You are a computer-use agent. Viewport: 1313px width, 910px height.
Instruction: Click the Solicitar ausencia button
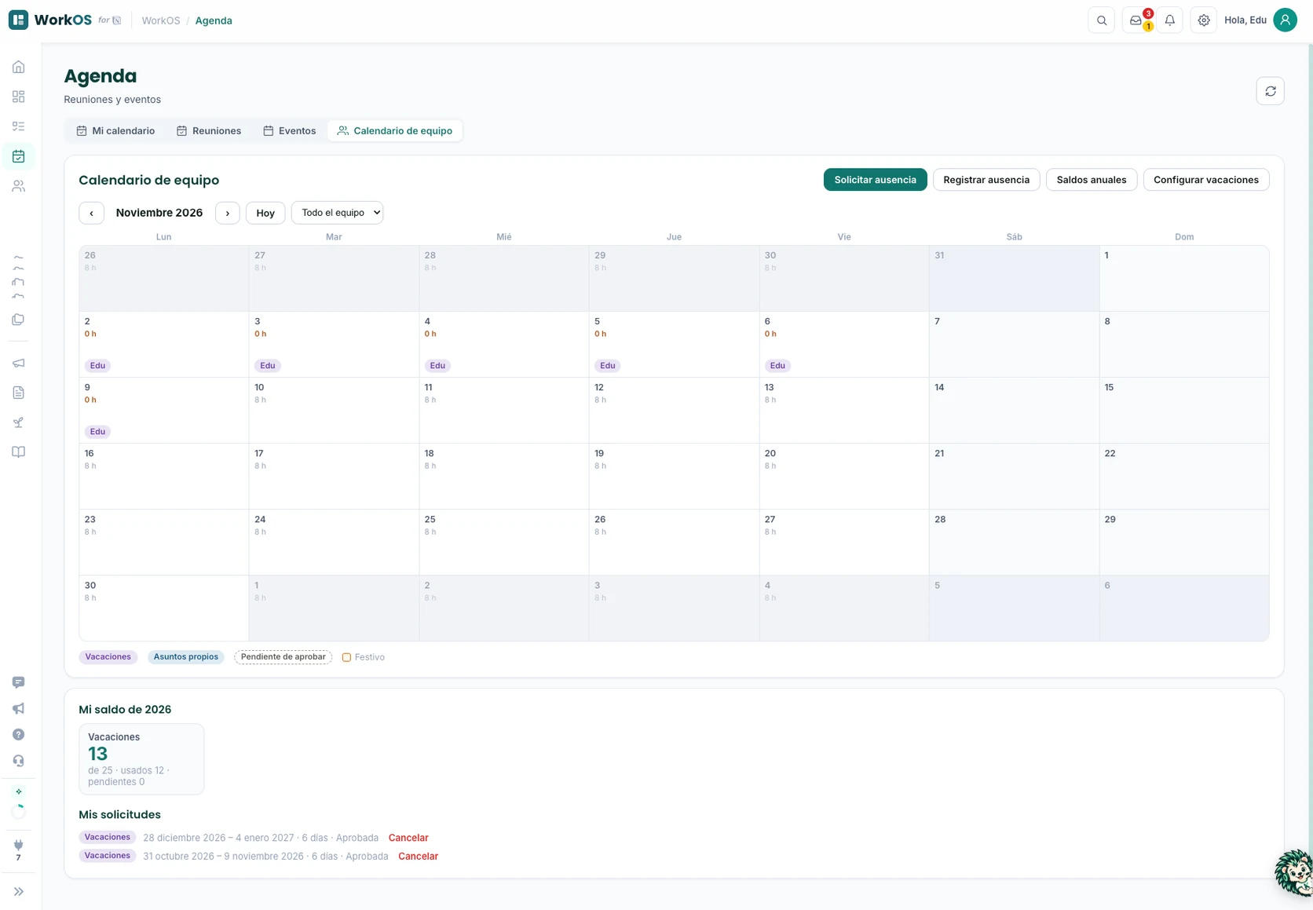875,180
